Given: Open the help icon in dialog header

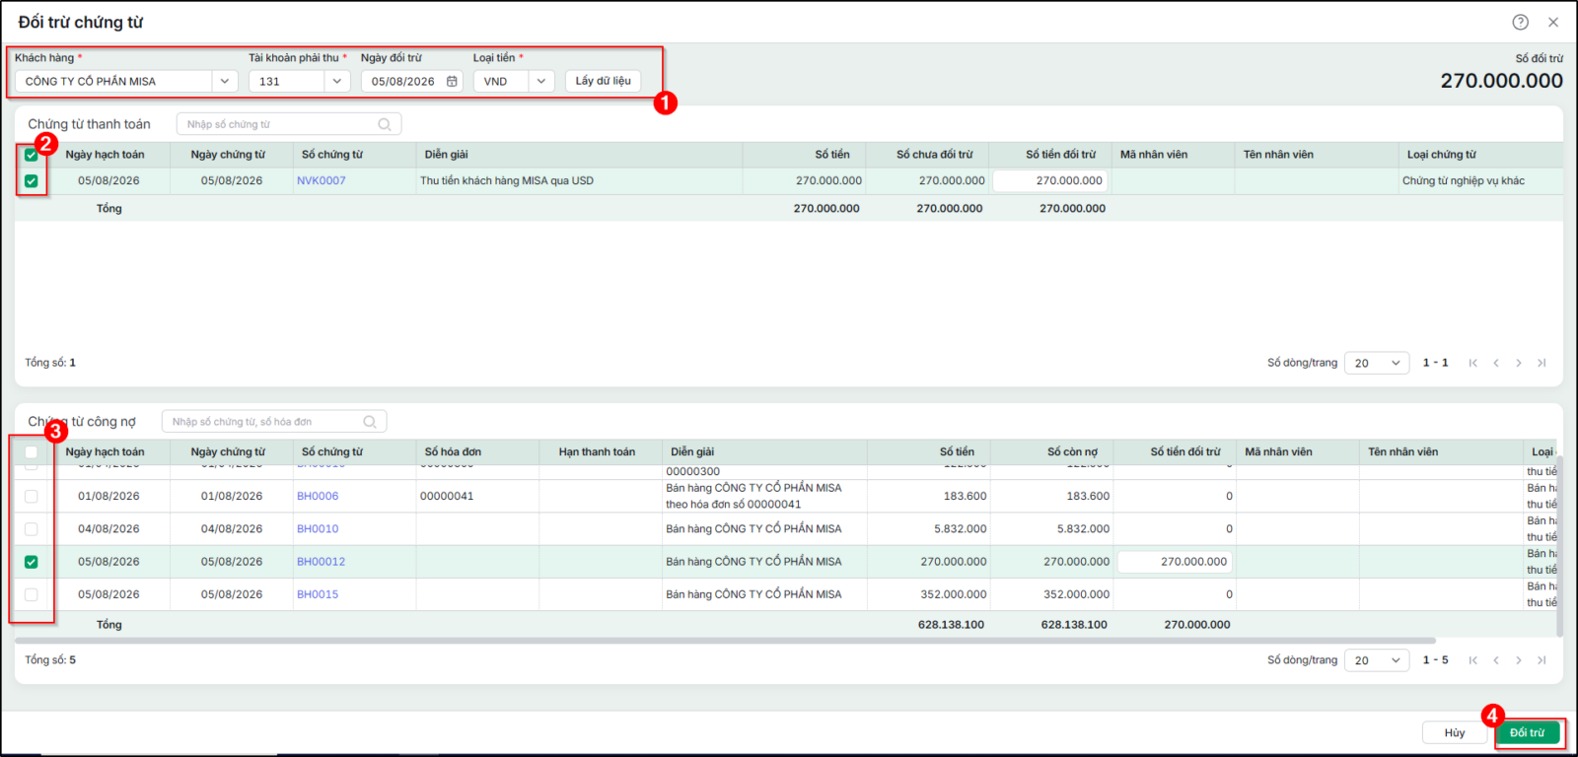Looking at the screenshot, I should pyautogui.click(x=1520, y=22).
